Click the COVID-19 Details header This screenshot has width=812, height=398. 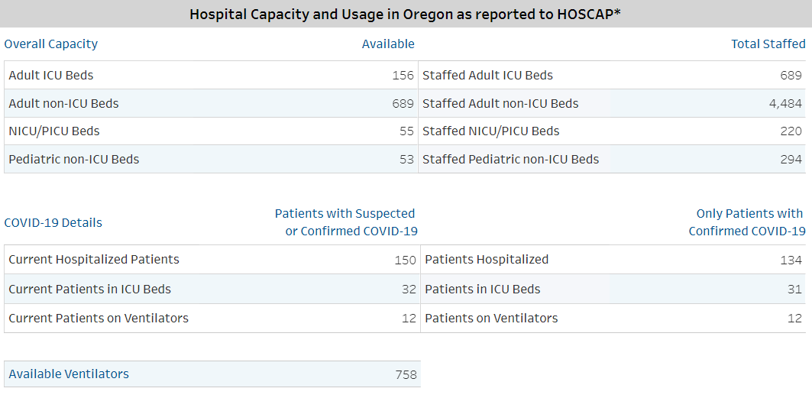click(x=53, y=223)
